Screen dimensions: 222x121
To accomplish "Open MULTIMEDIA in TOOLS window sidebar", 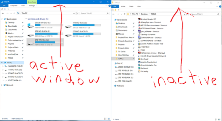I will (x=123, y=55).
